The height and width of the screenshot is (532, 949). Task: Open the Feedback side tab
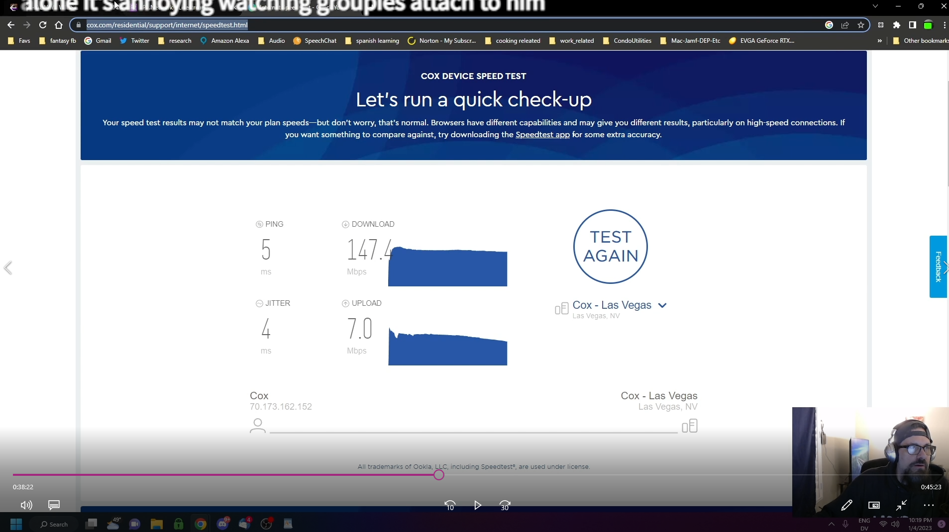(x=938, y=266)
